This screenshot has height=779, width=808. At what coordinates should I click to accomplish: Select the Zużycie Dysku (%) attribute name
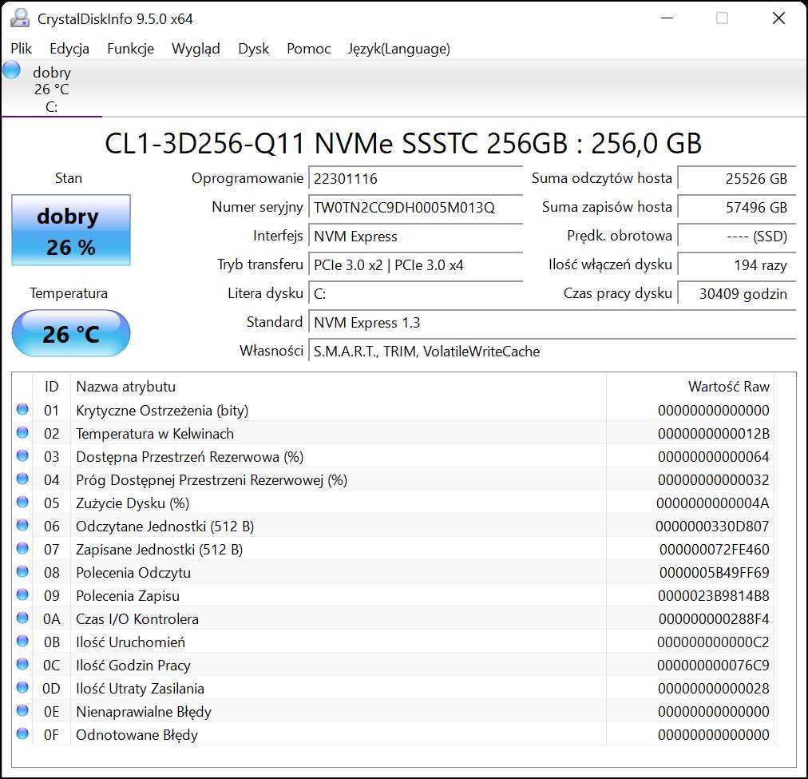pos(133,503)
